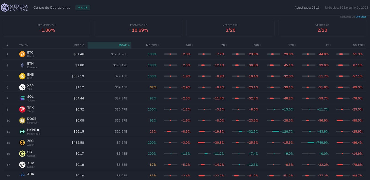Sort by the YTD column header
The image size is (370, 180).
point(292,45)
